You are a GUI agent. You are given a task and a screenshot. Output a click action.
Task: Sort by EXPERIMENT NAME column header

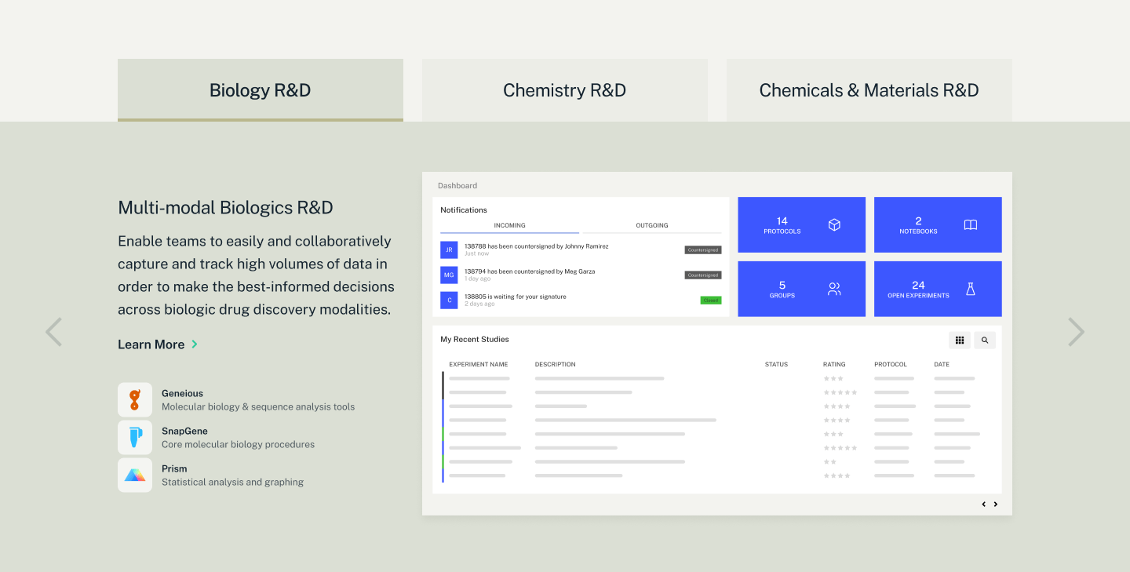point(479,365)
